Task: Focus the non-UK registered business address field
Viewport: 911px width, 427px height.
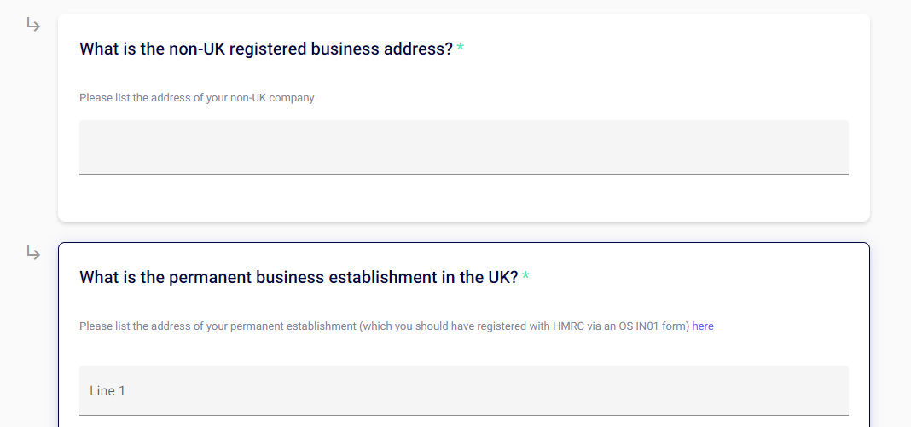Action: point(463,147)
